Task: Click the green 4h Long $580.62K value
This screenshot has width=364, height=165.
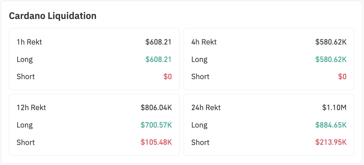Action: [331, 59]
